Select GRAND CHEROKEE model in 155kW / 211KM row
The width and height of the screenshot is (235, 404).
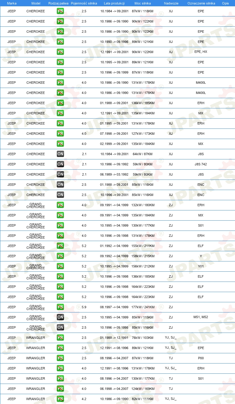click(35, 246)
